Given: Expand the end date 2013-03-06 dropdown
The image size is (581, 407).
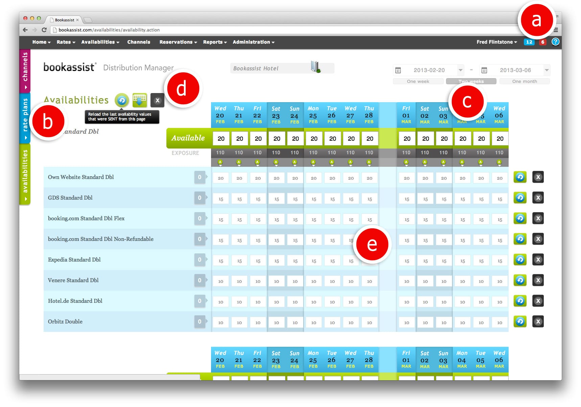Looking at the screenshot, I should pos(547,70).
